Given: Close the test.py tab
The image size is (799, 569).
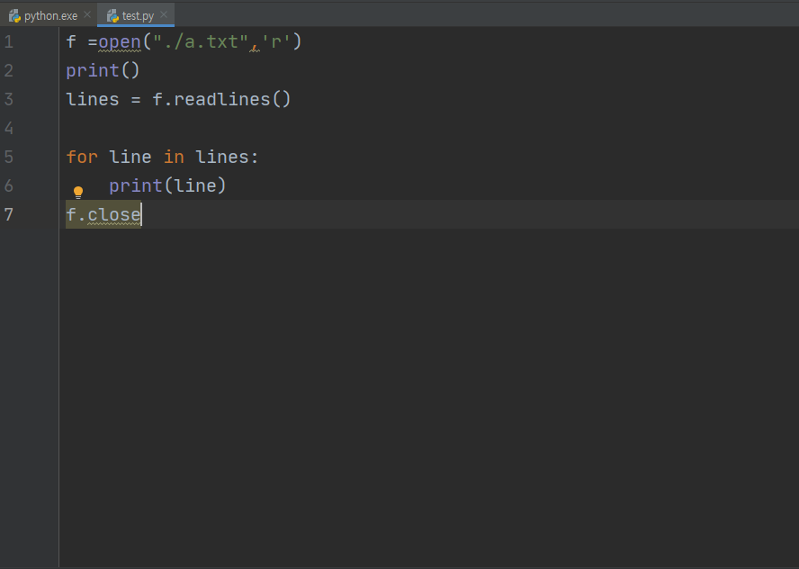Looking at the screenshot, I should click(164, 14).
